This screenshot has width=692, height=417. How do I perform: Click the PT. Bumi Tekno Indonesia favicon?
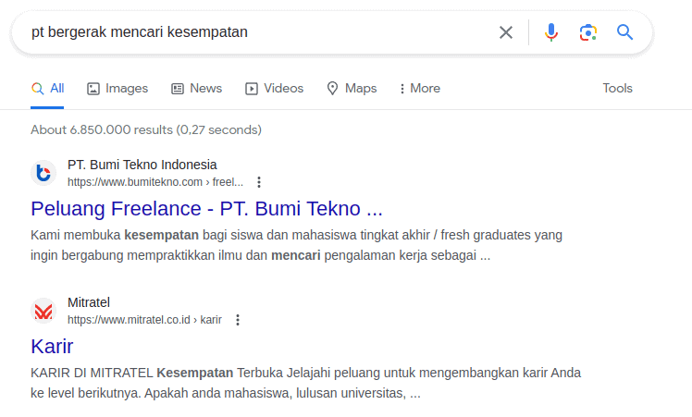[43, 173]
